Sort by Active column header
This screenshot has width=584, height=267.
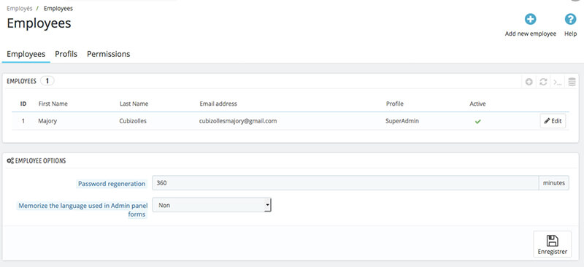coord(477,104)
